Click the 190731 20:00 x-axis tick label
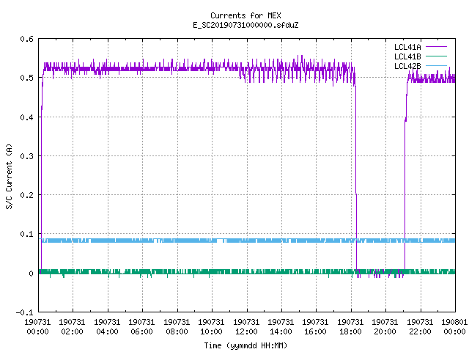469x352 pixels. 385,327
